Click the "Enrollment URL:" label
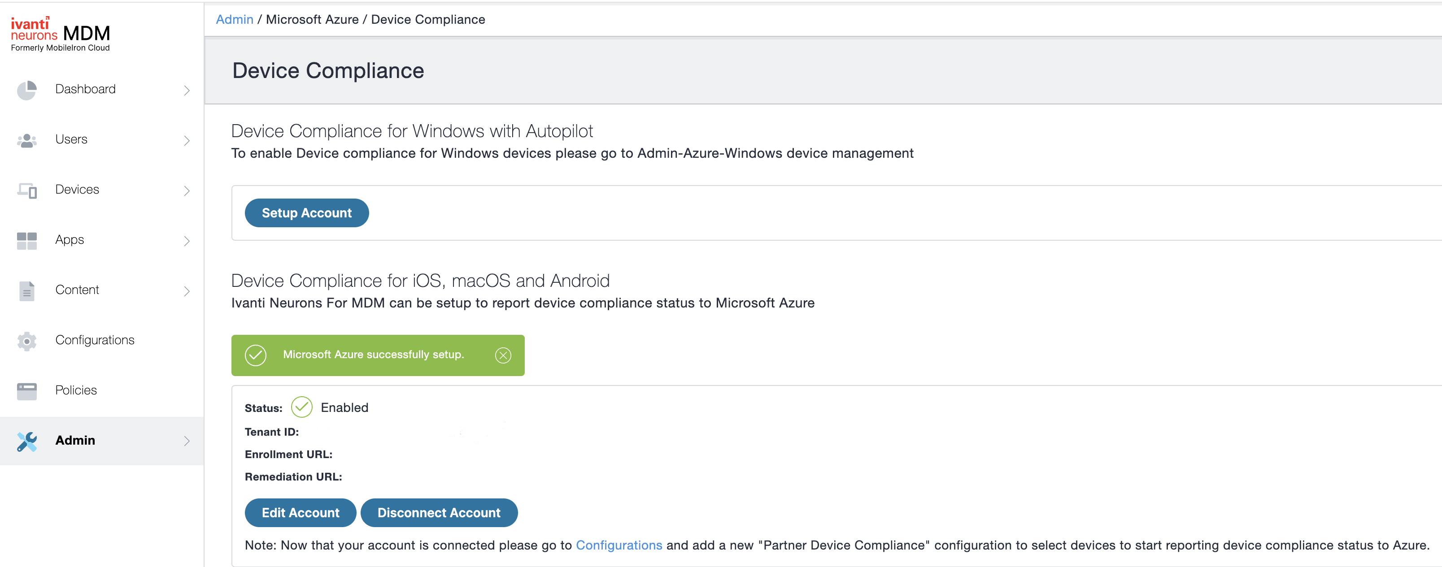Viewport: 1442px width, 567px height. [288, 454]
